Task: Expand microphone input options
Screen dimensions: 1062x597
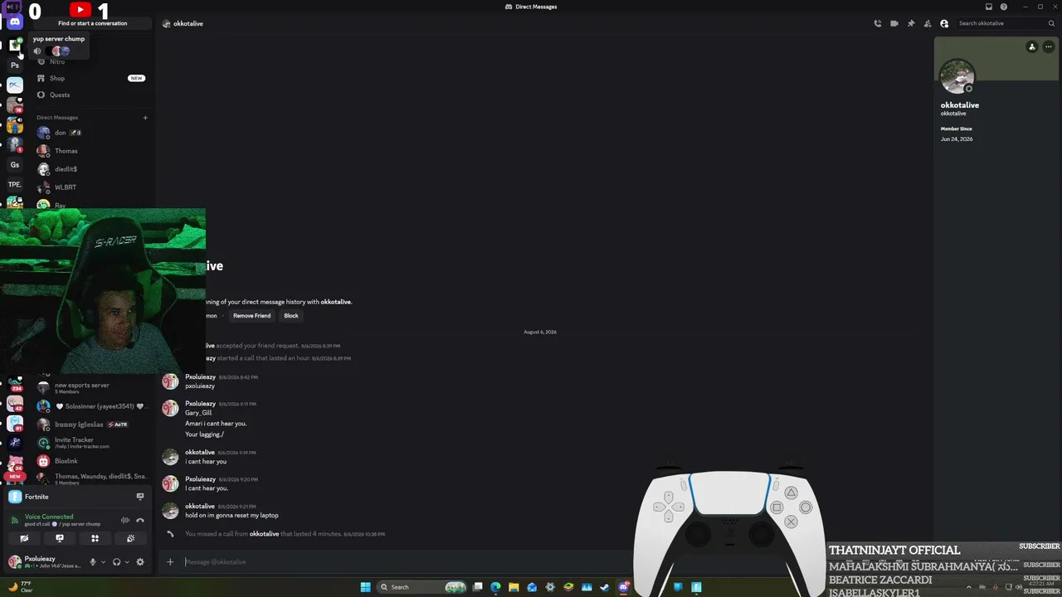Action: click(x=103, y=562)
